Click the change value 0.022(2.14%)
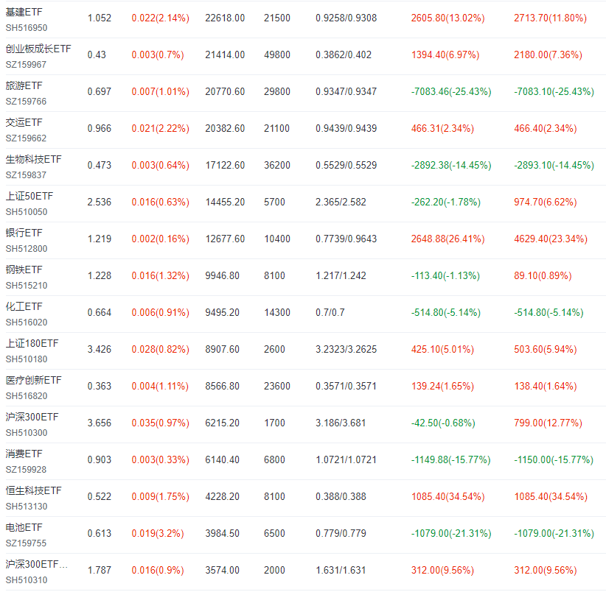Viewport: 606px width, 592px height. click(161, 18)
